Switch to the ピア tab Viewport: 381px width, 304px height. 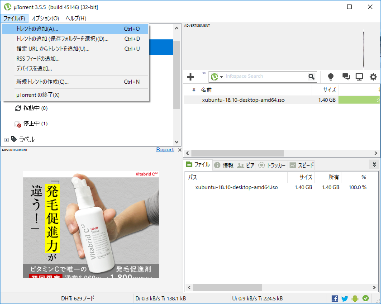point(245,165)
